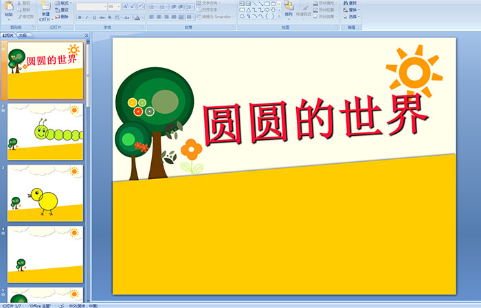Close the slides pane with X
Image resolution: width=481 pixels, height=308 pixels.
click(x=87, y=36)
